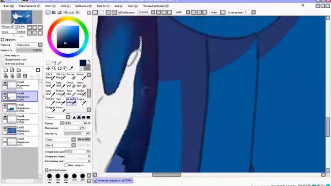Open the Фильтр menu

103,6
